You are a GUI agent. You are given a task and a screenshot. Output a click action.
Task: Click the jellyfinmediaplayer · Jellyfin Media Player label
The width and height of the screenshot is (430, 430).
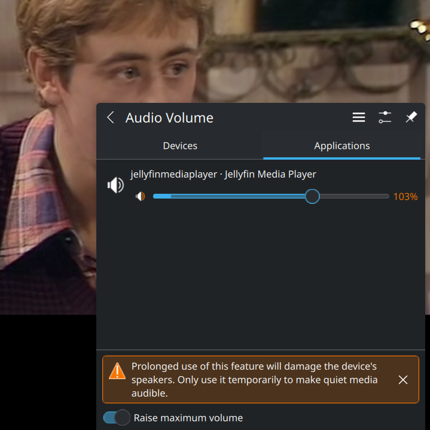223,174
